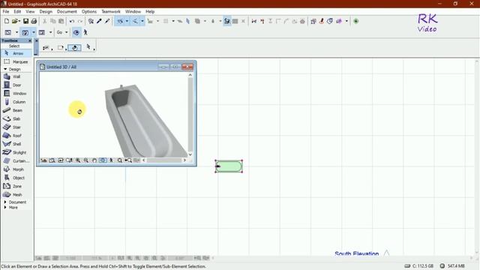
Task: Open the Document menu
Action: point(67,11)
